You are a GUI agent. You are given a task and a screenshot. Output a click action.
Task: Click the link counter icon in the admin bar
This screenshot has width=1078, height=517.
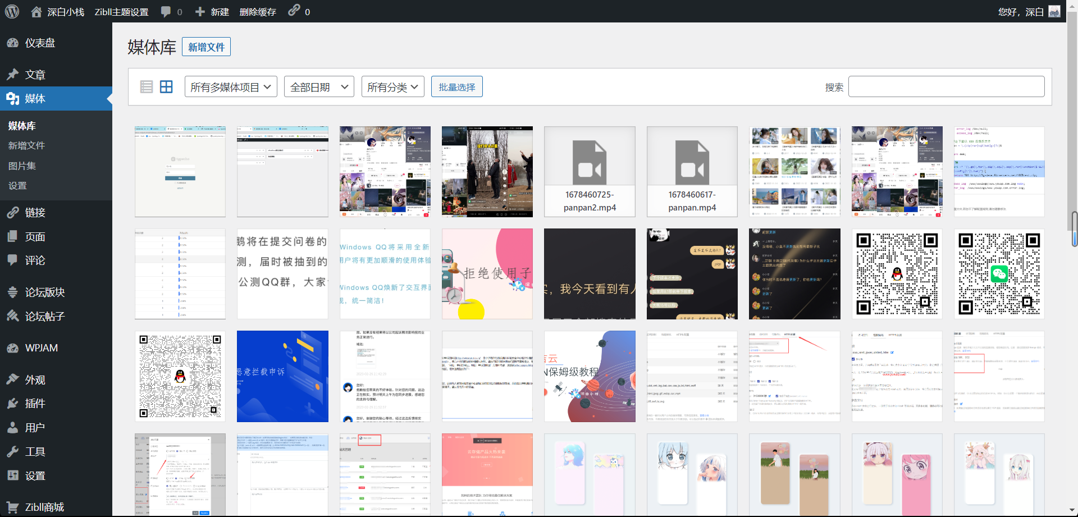point(294,11)
